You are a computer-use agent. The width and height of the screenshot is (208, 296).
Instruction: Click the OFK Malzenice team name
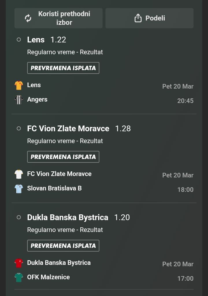(x=48, y=277)
